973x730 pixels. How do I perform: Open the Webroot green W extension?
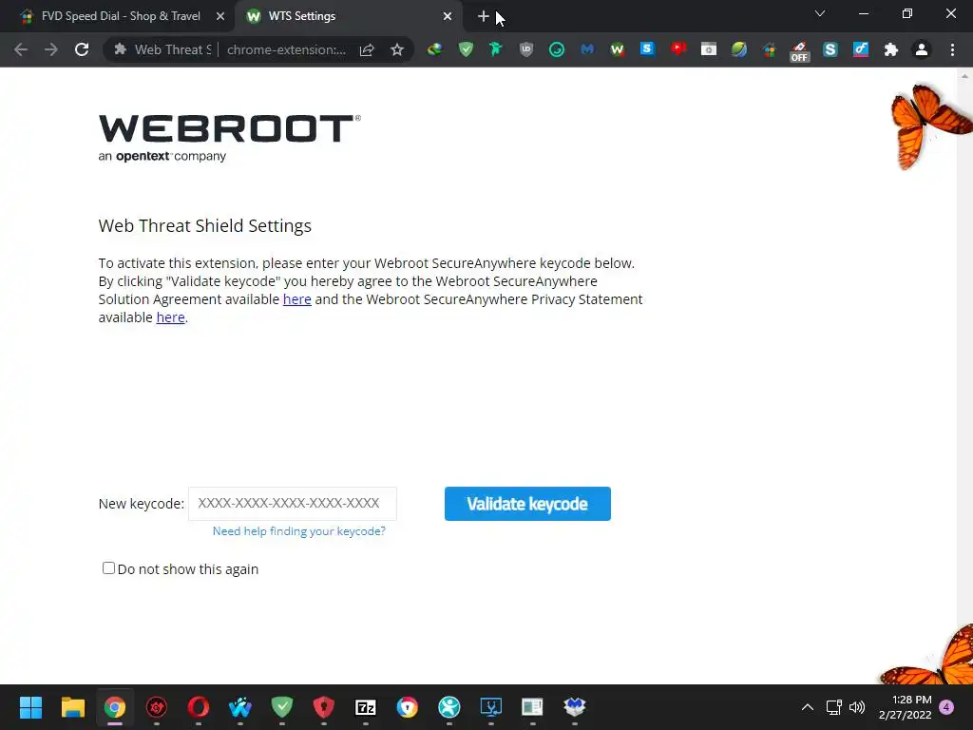coord(617,49)
